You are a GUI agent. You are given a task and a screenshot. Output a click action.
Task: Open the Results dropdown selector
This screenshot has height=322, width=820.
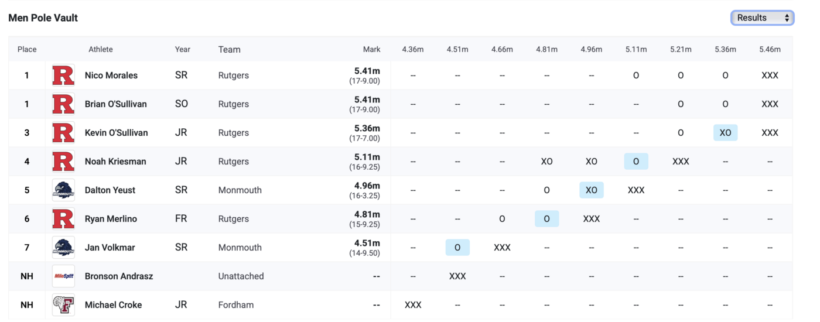pyautogui.click(x=762, y=18)
